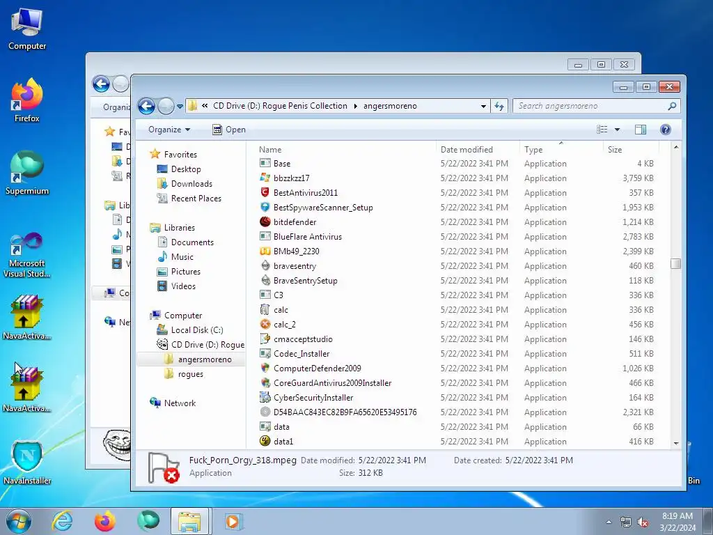
Task: Select the bitdefender file
Action: [x=295, y=222]
